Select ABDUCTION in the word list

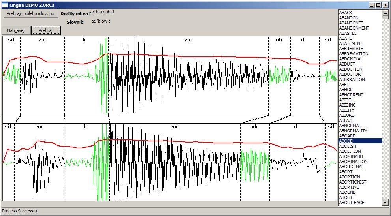pyautogui.click(x=360, y=69)
